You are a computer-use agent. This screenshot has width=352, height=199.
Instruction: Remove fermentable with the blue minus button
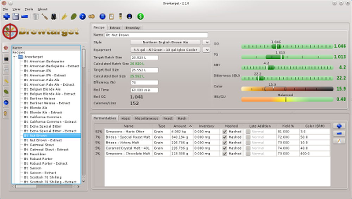(339, 134)
